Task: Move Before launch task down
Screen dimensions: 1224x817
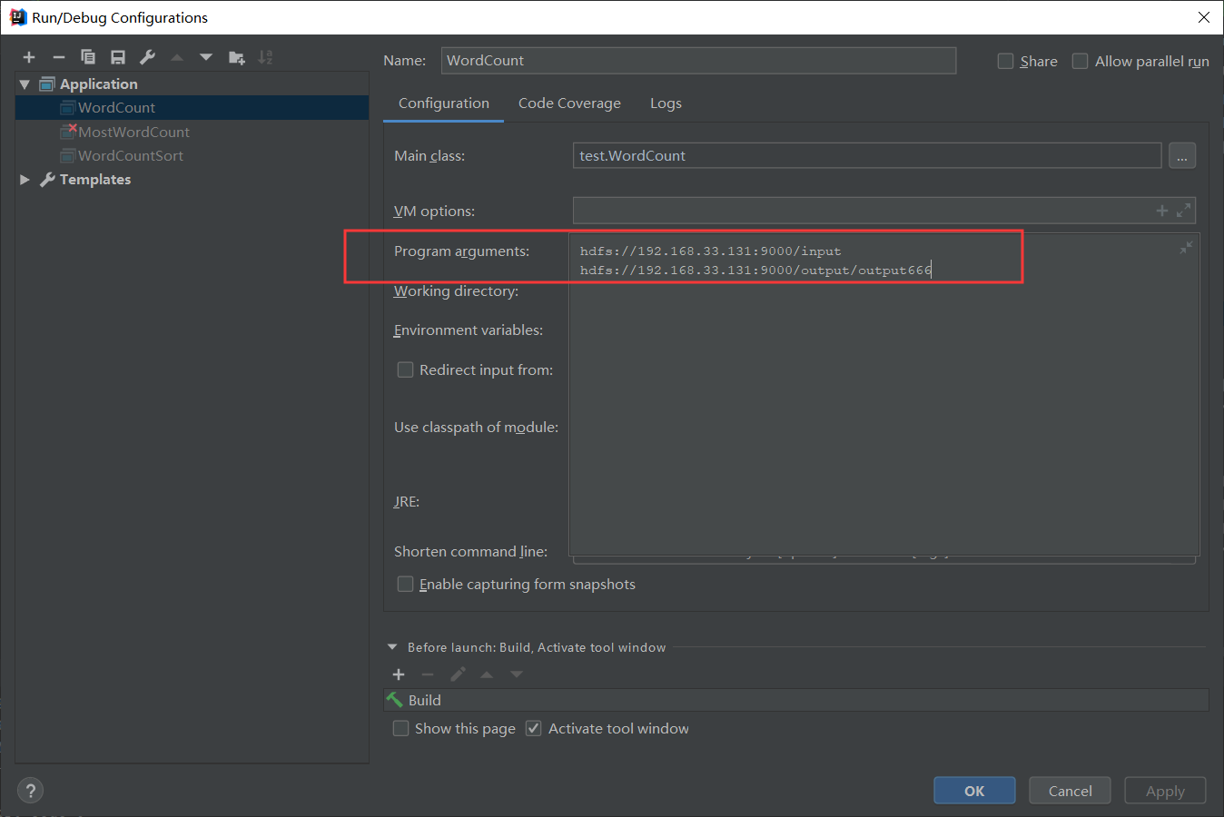Action: (x=517, y=674)
